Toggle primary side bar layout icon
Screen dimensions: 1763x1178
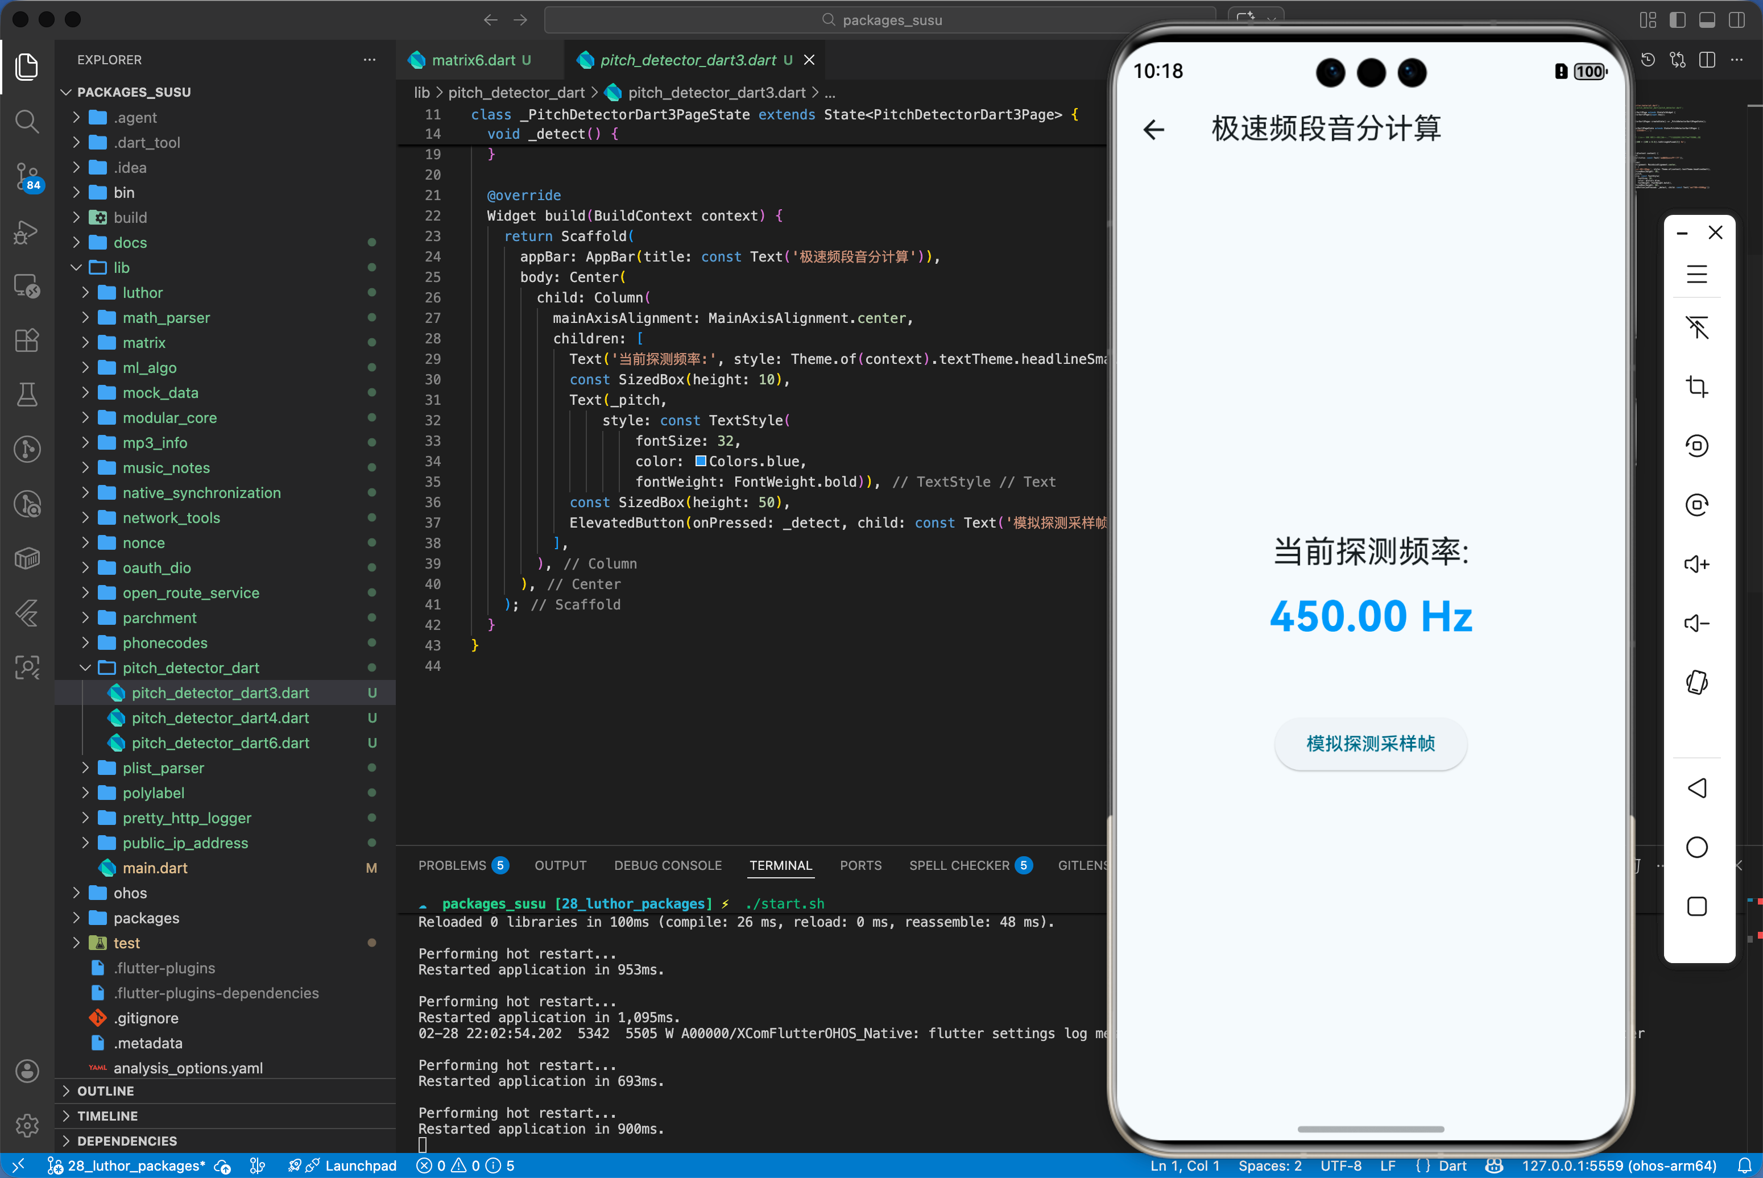[x=1677, y=20]
